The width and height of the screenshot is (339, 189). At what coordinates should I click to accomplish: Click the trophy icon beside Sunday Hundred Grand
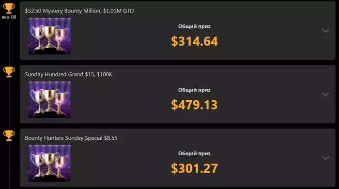[9, 72]
